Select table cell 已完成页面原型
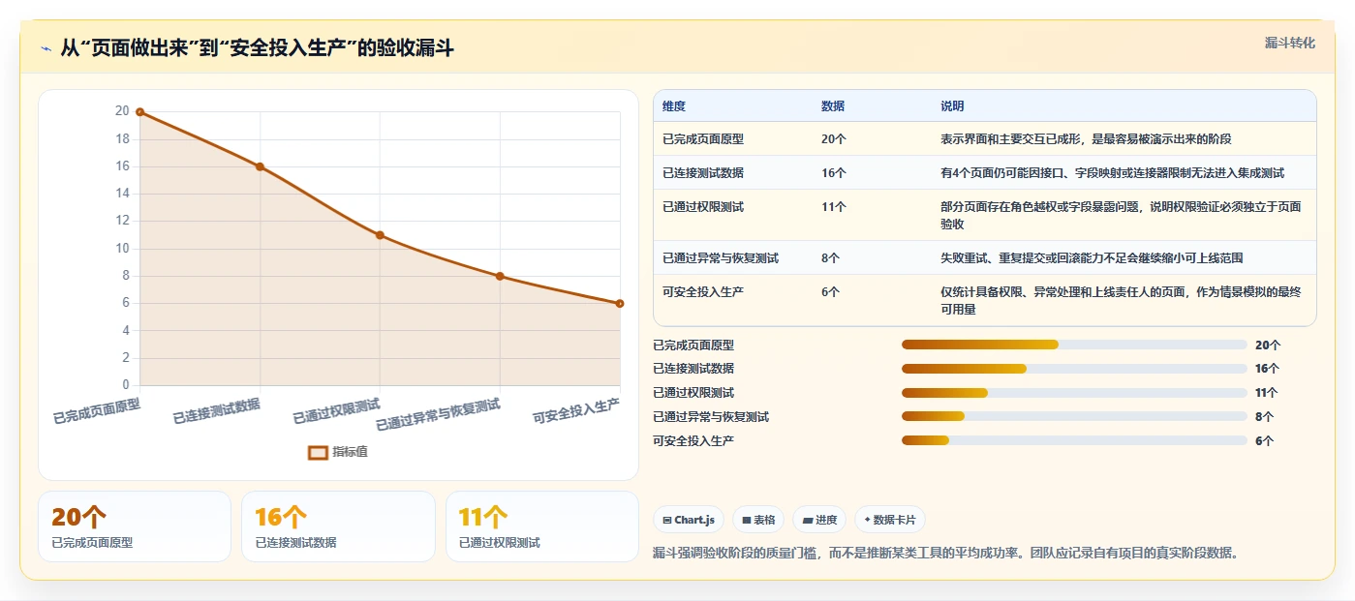This screenshot has height=601, width=1355. tap(703, 139)
